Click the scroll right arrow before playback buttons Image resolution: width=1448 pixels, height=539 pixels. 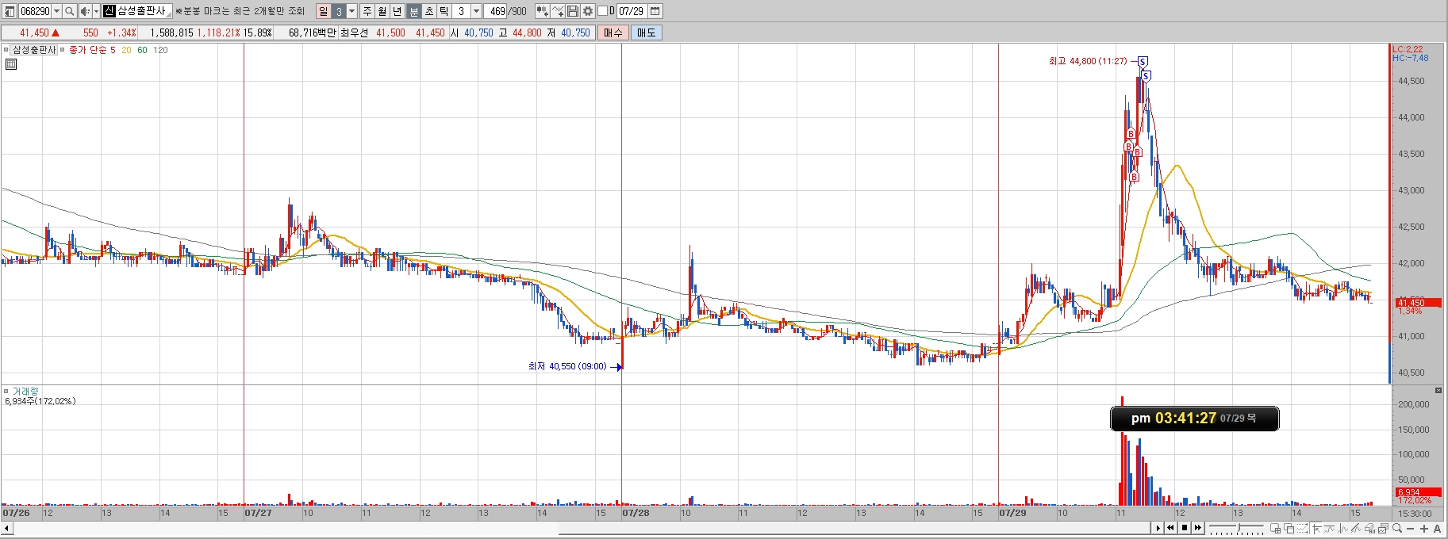1158,528
